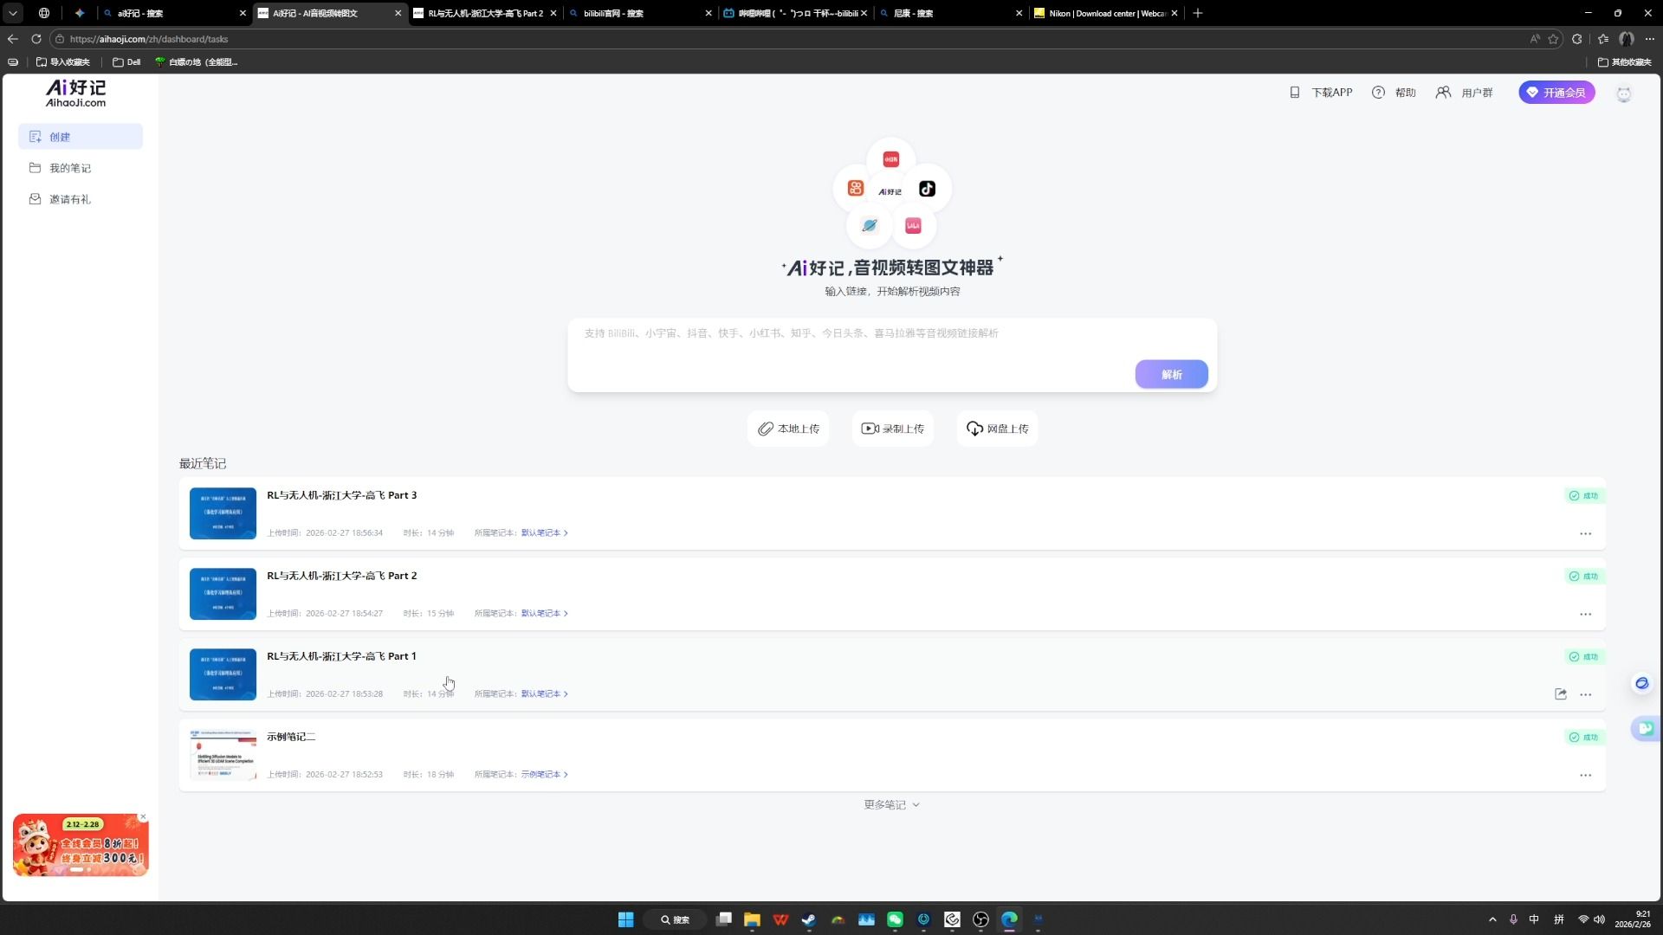Open Download APP phone icon

click(x=1295, y=93)
